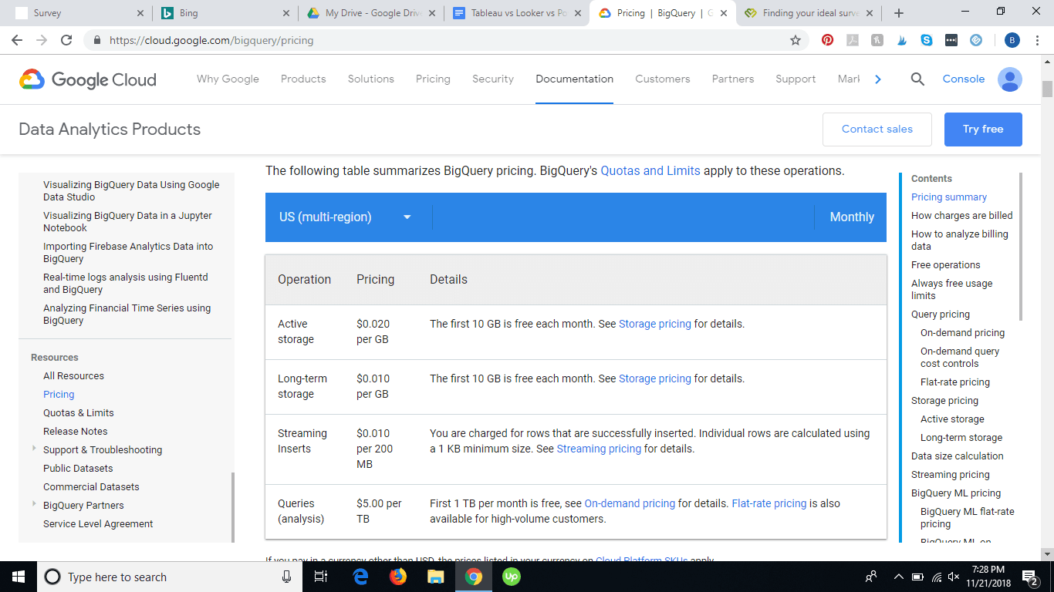Viewport: 1054px width, 592px height.
Task: Open the Why Google menu
Action: pyautogui.click(x=228, y=79)
